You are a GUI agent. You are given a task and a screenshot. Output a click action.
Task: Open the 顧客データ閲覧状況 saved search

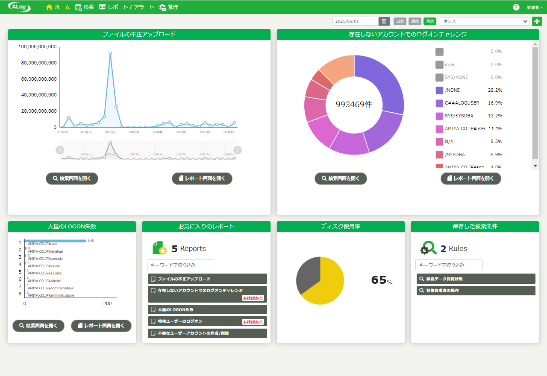[x=476, y=279]
